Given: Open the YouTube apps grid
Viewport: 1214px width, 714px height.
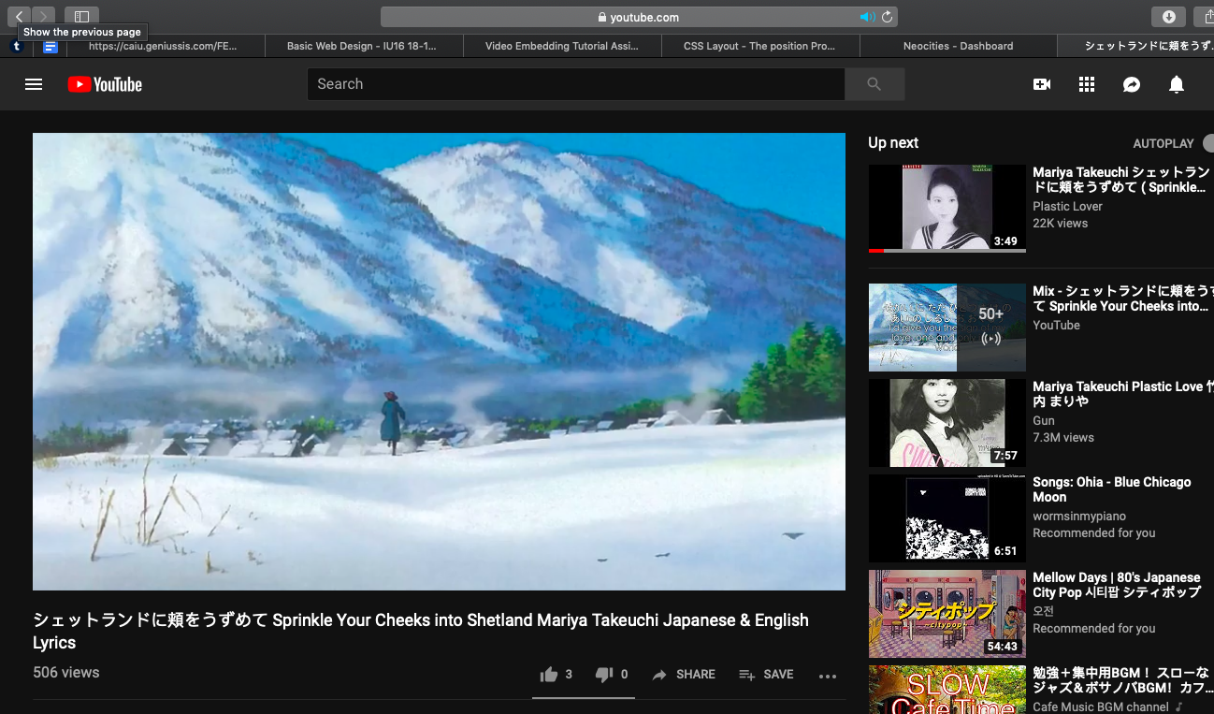Looking at the screenshot, I should (x=1087, y=84).
